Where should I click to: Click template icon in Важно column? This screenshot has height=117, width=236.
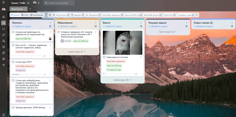[x=141, y=26]
